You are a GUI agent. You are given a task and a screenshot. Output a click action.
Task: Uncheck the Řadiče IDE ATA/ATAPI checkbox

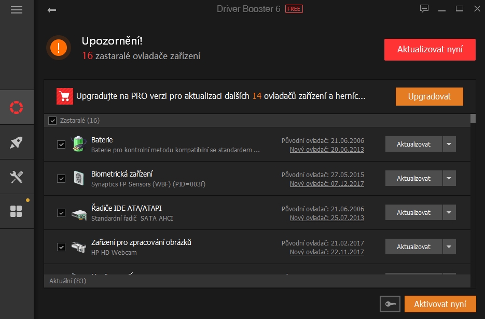pyautogui.click(x=61, y=213)
